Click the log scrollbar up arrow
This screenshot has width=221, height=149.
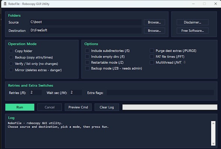(213, 123)
